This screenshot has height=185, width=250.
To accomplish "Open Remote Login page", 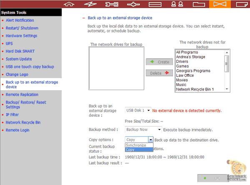I will pyautogui.click(x=17, y=130).
